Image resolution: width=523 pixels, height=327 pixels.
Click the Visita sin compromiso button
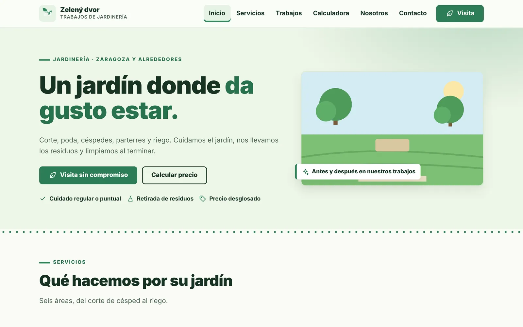click(88, 175)
